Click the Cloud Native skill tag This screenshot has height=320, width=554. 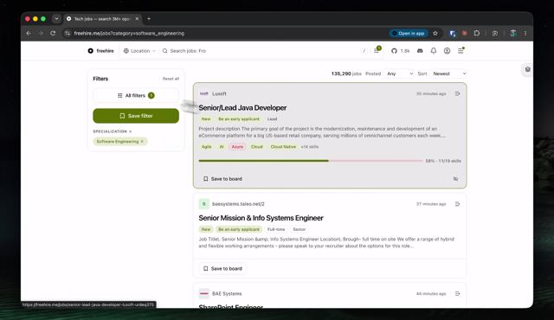point(283,147)
